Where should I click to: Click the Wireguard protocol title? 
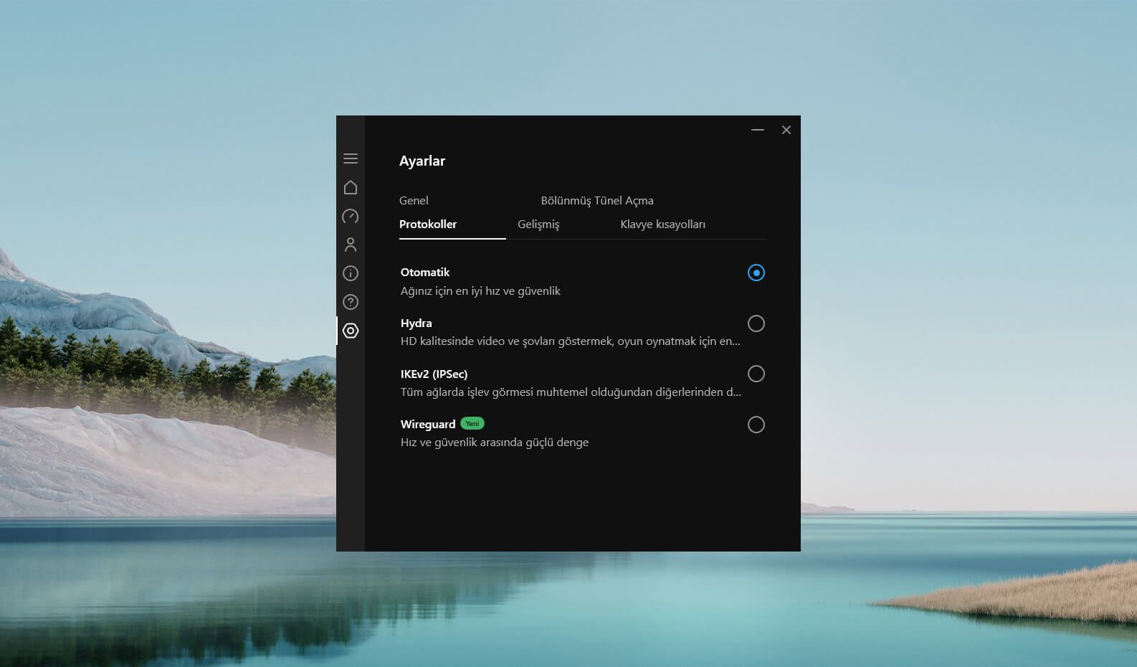tap(428, 425)
